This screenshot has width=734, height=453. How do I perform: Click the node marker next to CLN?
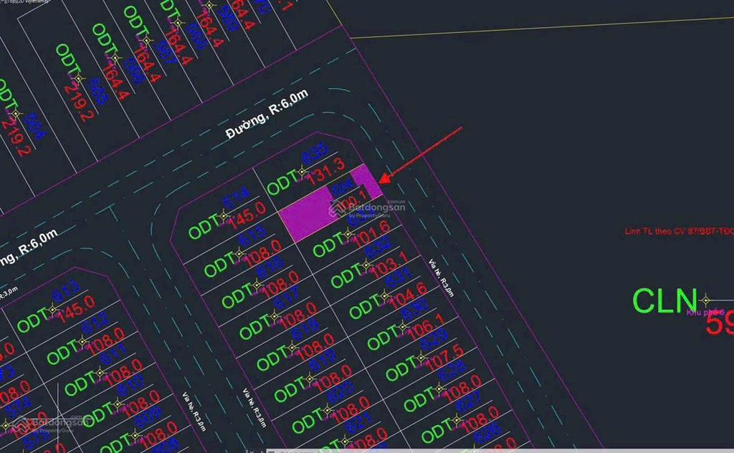pos(705,300)
